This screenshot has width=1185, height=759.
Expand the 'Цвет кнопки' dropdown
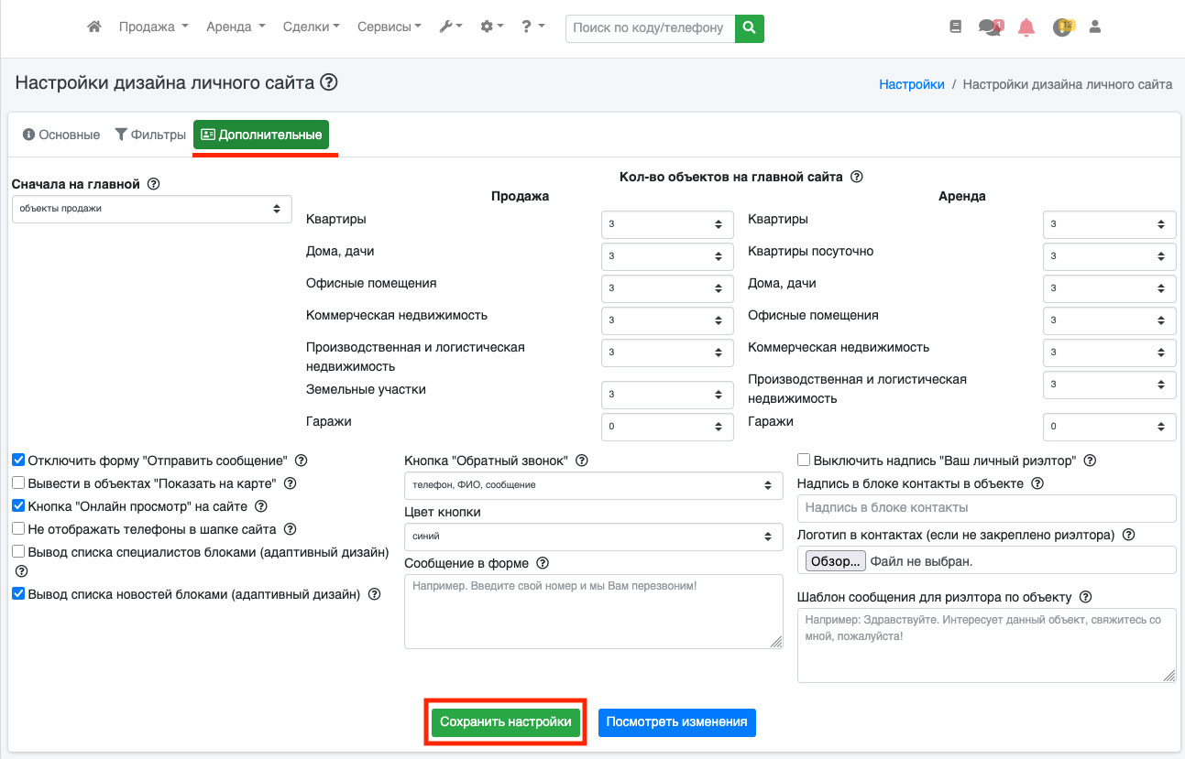coord(593,537)
